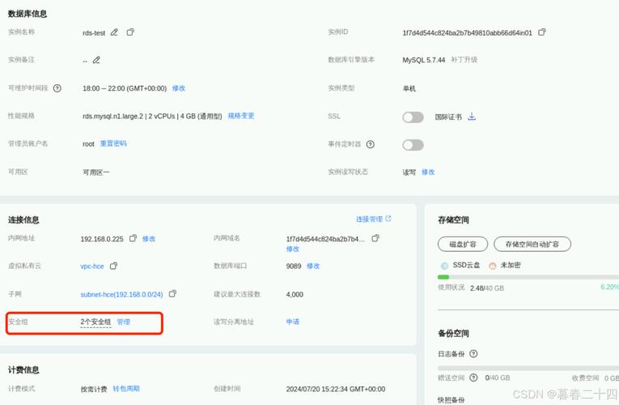Click the storage usage progress bar
This screenshot has height=405, width=619.
528,277
